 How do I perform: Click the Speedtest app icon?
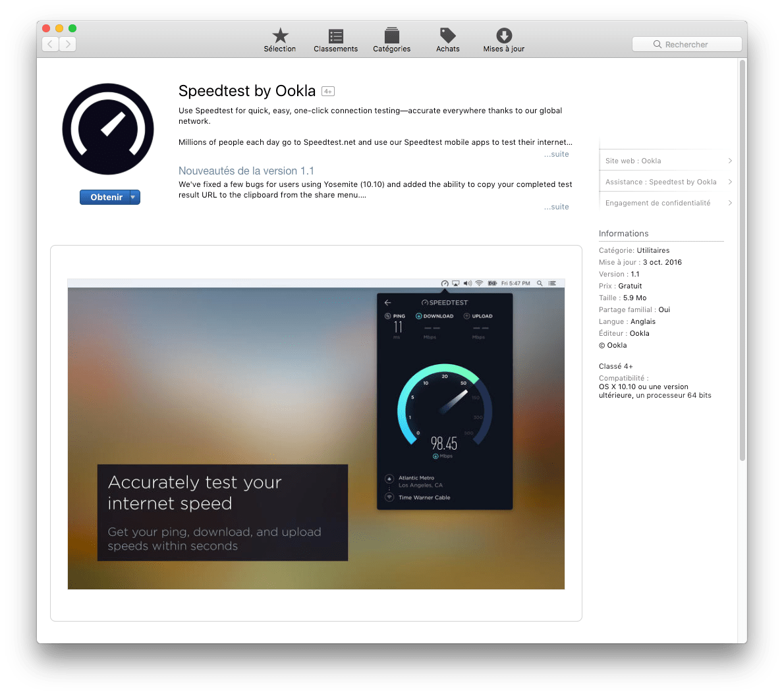pos(107,128)
